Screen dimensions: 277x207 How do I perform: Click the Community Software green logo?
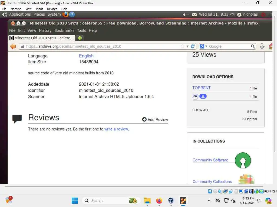coord(243,160)
